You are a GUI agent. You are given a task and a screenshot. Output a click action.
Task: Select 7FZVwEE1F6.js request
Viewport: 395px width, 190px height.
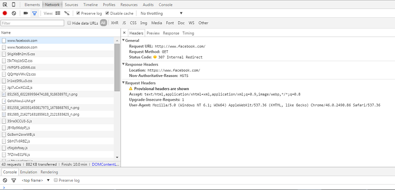(x=57, y=154)
